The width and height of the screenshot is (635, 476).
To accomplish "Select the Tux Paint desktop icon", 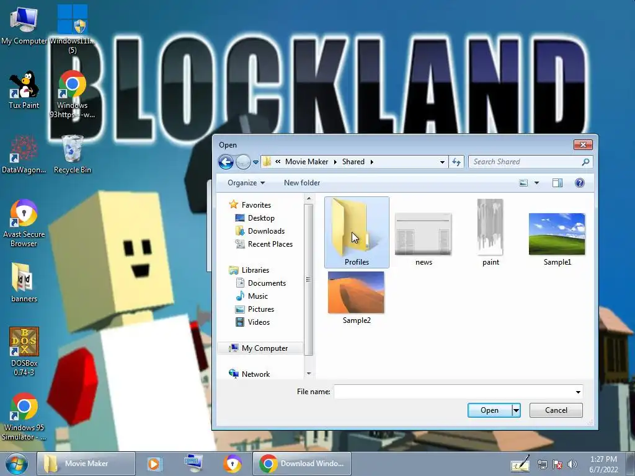I will coord(24,90).
